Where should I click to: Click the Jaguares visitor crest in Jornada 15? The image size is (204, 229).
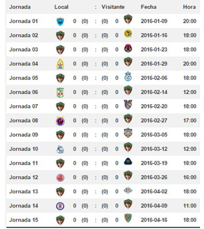128,218
